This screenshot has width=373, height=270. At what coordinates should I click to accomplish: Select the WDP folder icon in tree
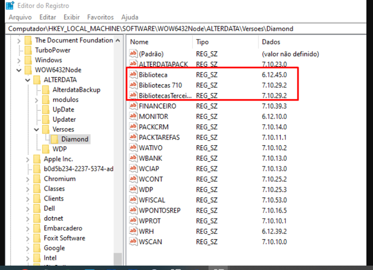point(45,149)
